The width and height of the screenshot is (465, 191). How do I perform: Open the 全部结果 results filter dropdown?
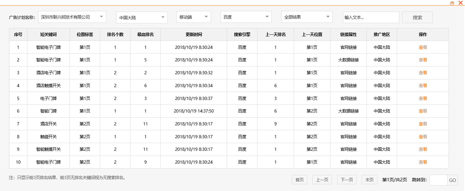pyautogui.click(x=306, y=17)
